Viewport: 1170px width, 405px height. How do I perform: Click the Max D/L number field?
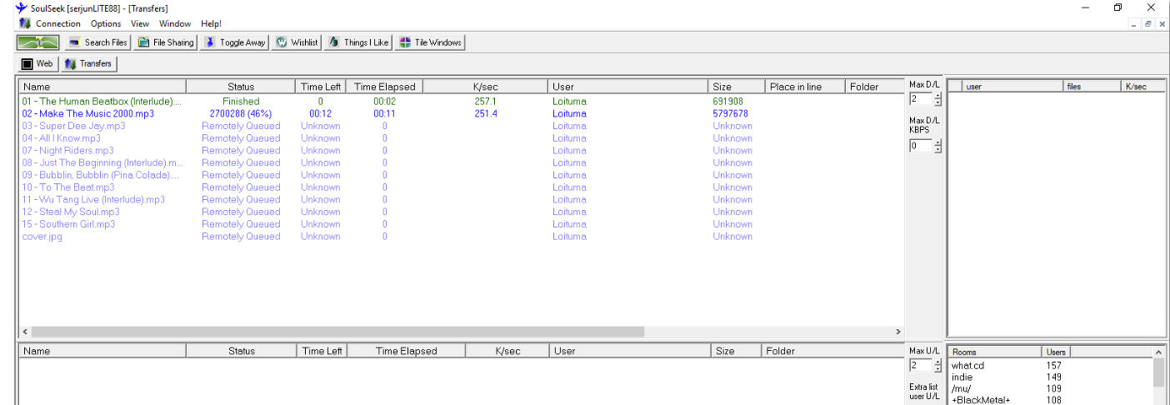[921, 99]
